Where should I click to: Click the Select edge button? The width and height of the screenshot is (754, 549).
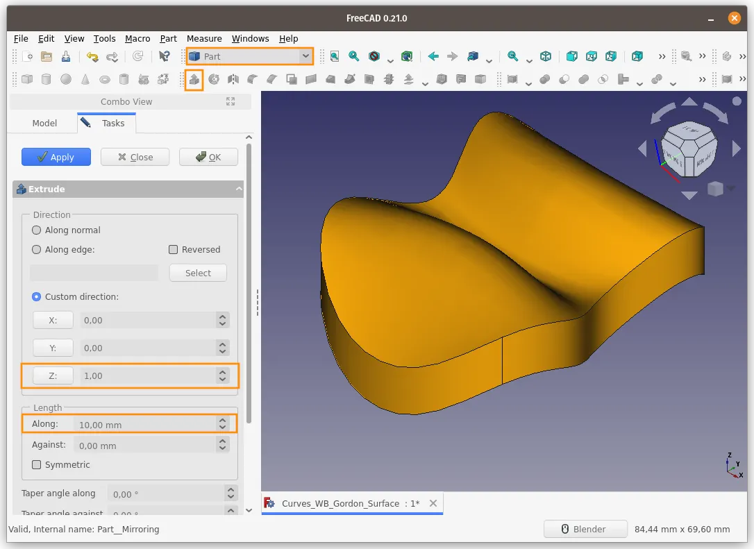point(198,273)
